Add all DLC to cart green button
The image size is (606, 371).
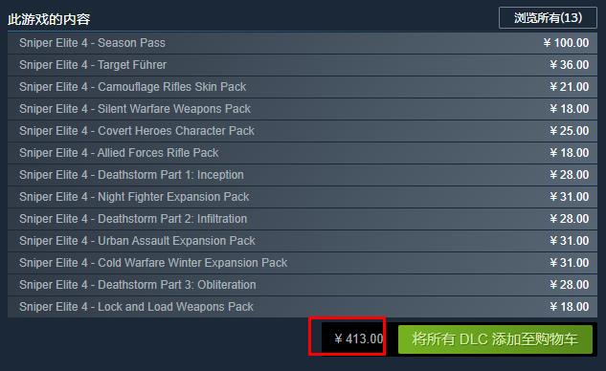495,339
